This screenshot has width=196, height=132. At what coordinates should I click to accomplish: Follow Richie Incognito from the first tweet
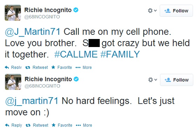(x=176, y=11)
